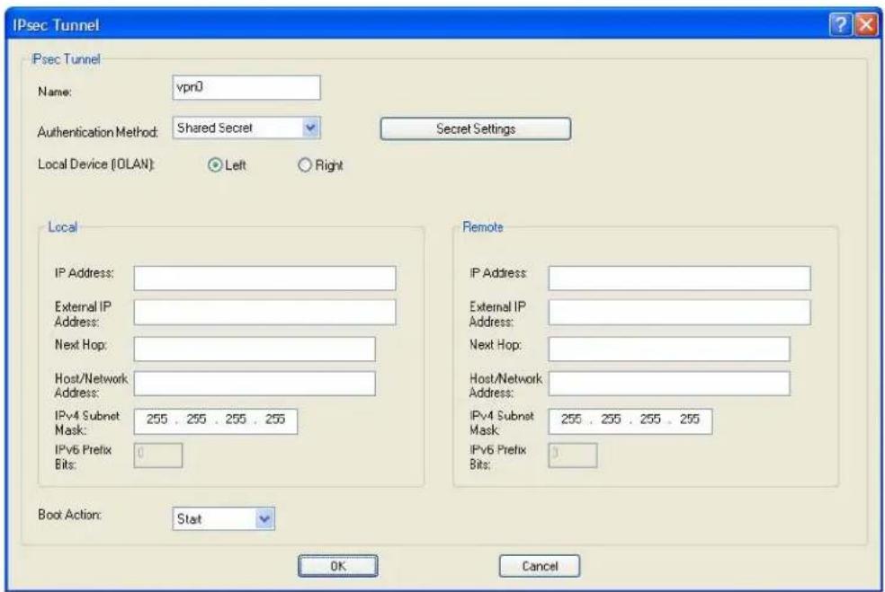This screenshot has width=885, height=592.
Task: Click the Local IPv6 Prefix Bits field
Action: pos(158,455)
